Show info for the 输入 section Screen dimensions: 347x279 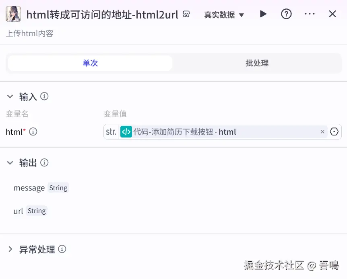44,96
